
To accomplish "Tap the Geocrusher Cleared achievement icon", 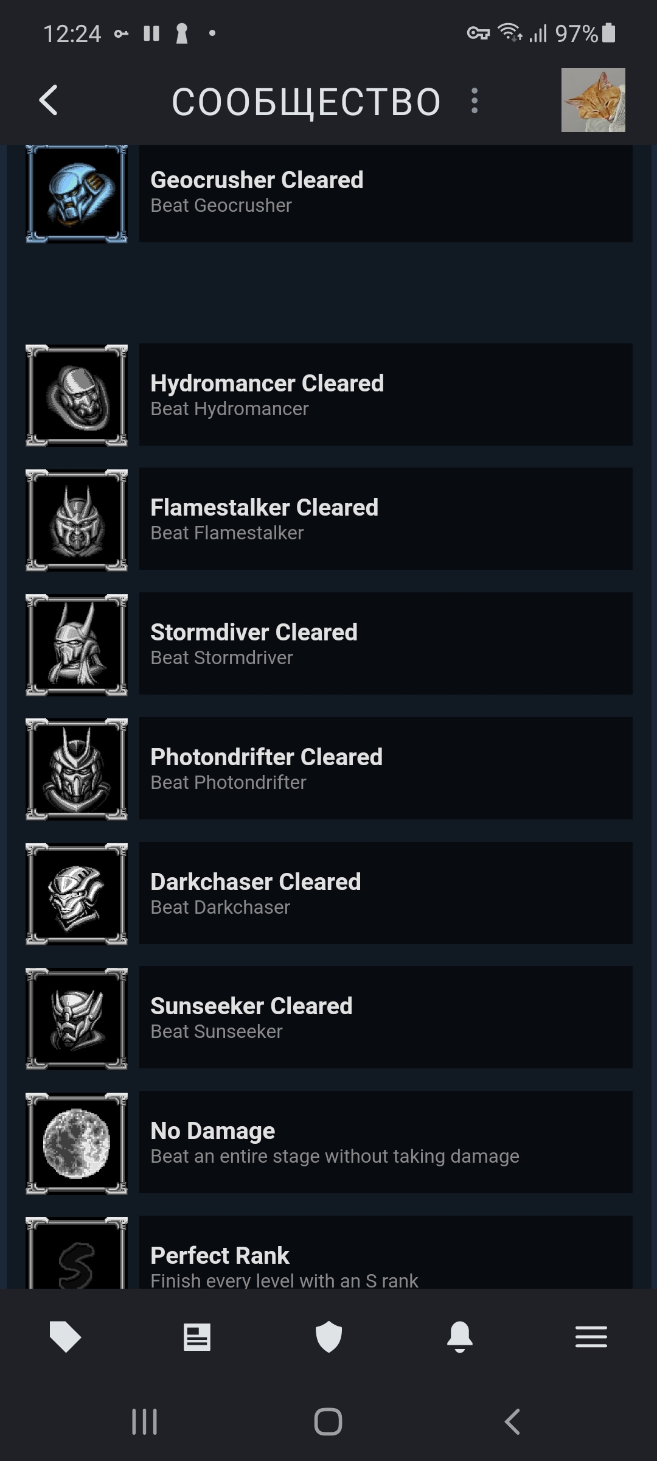I will coord(77,194).
